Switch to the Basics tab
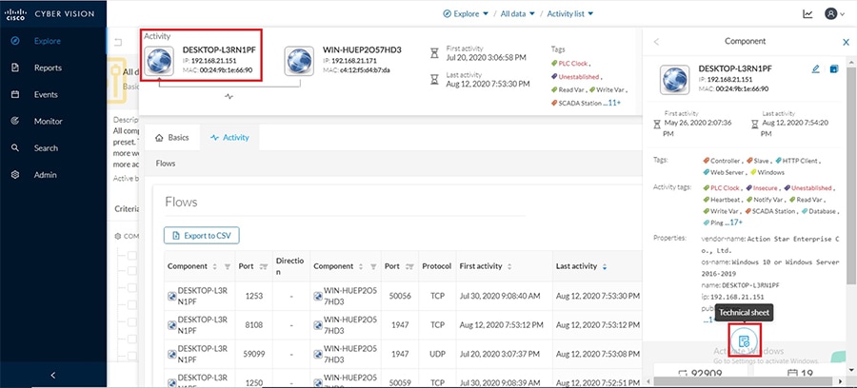This screenshot has height=388, width=857. point(172,138)
